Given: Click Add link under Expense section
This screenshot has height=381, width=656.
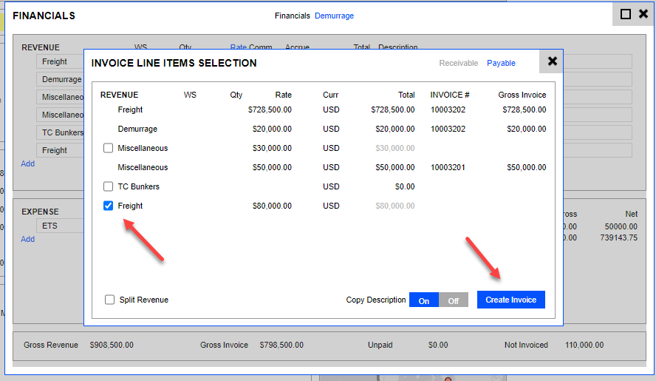Looking at the screenshot, I should coord(27,239).
